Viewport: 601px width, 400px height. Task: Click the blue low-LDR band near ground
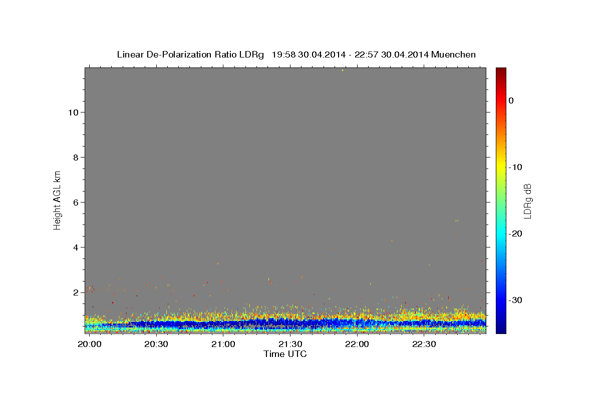285,324
